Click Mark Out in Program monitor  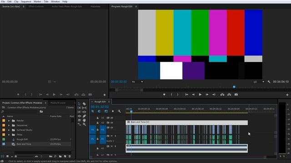pyautogui.click(x=178, y=95)
